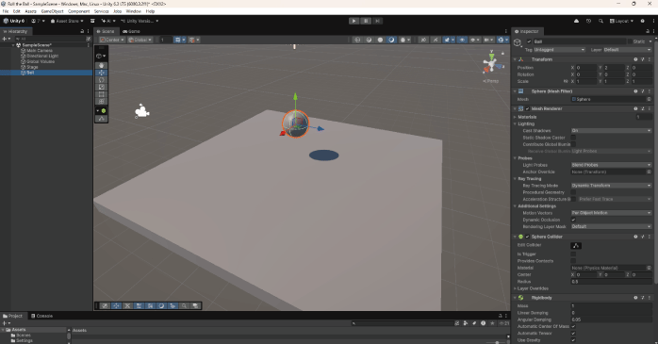Select the Move tool in scene toolbar
Viewport: 658px width, 344px height.
101,73
